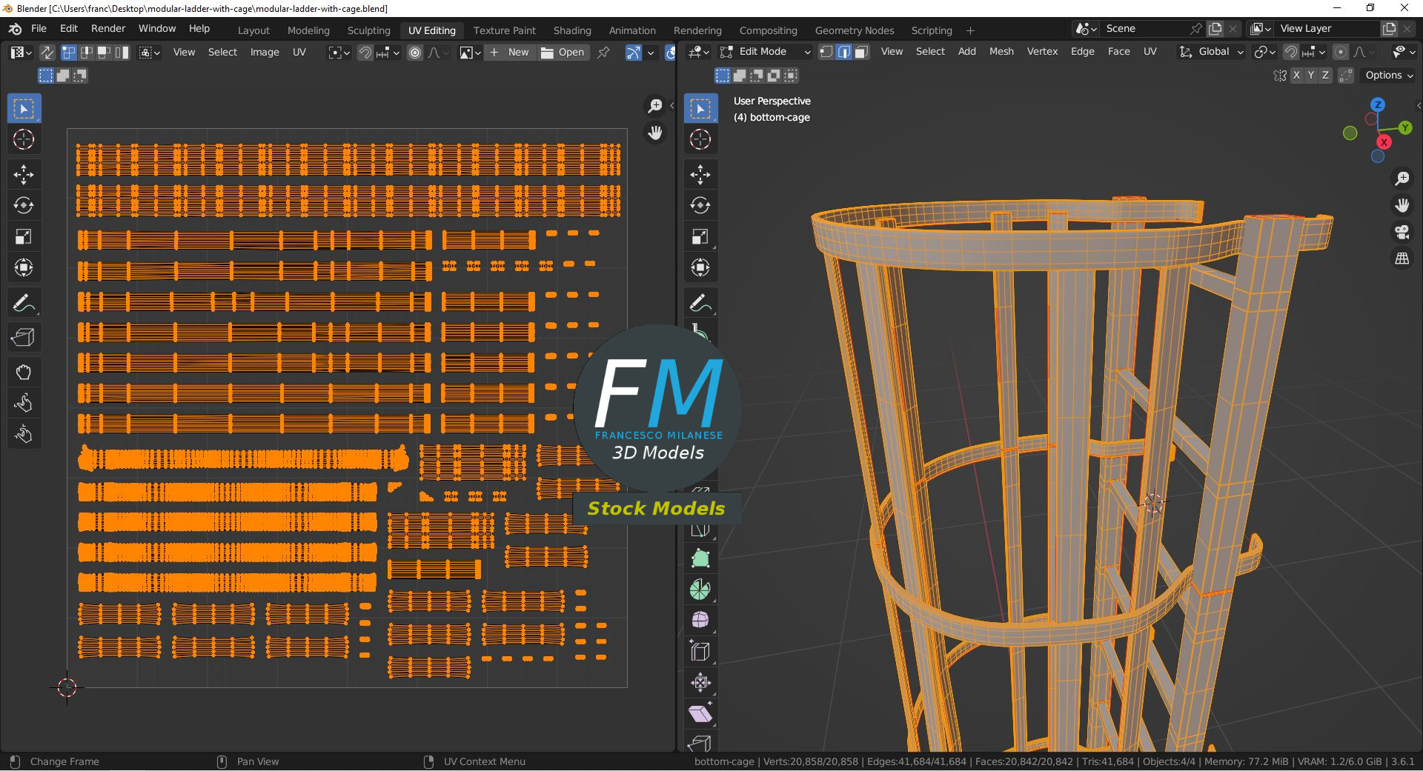
Task: Open the Global transform orientation dropdown
Action: tap(1212, 52)
